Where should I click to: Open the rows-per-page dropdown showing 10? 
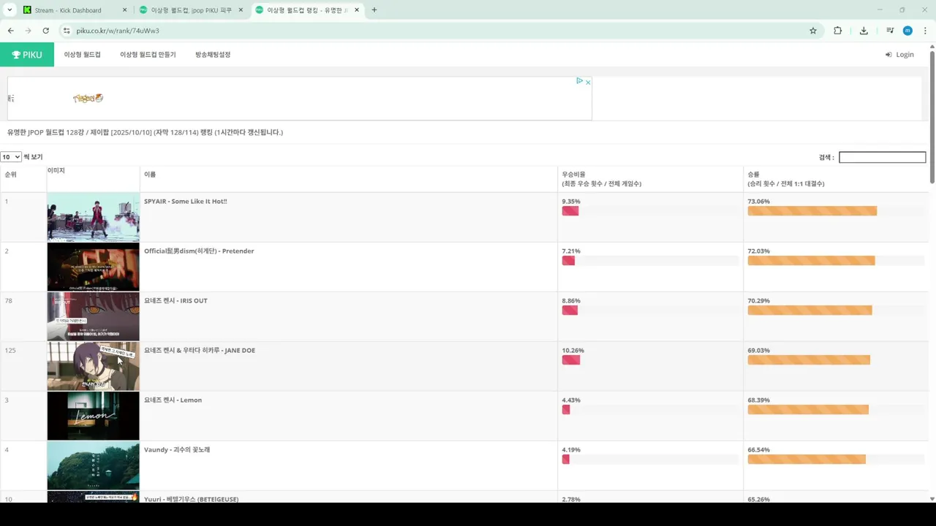pos(11,157)
